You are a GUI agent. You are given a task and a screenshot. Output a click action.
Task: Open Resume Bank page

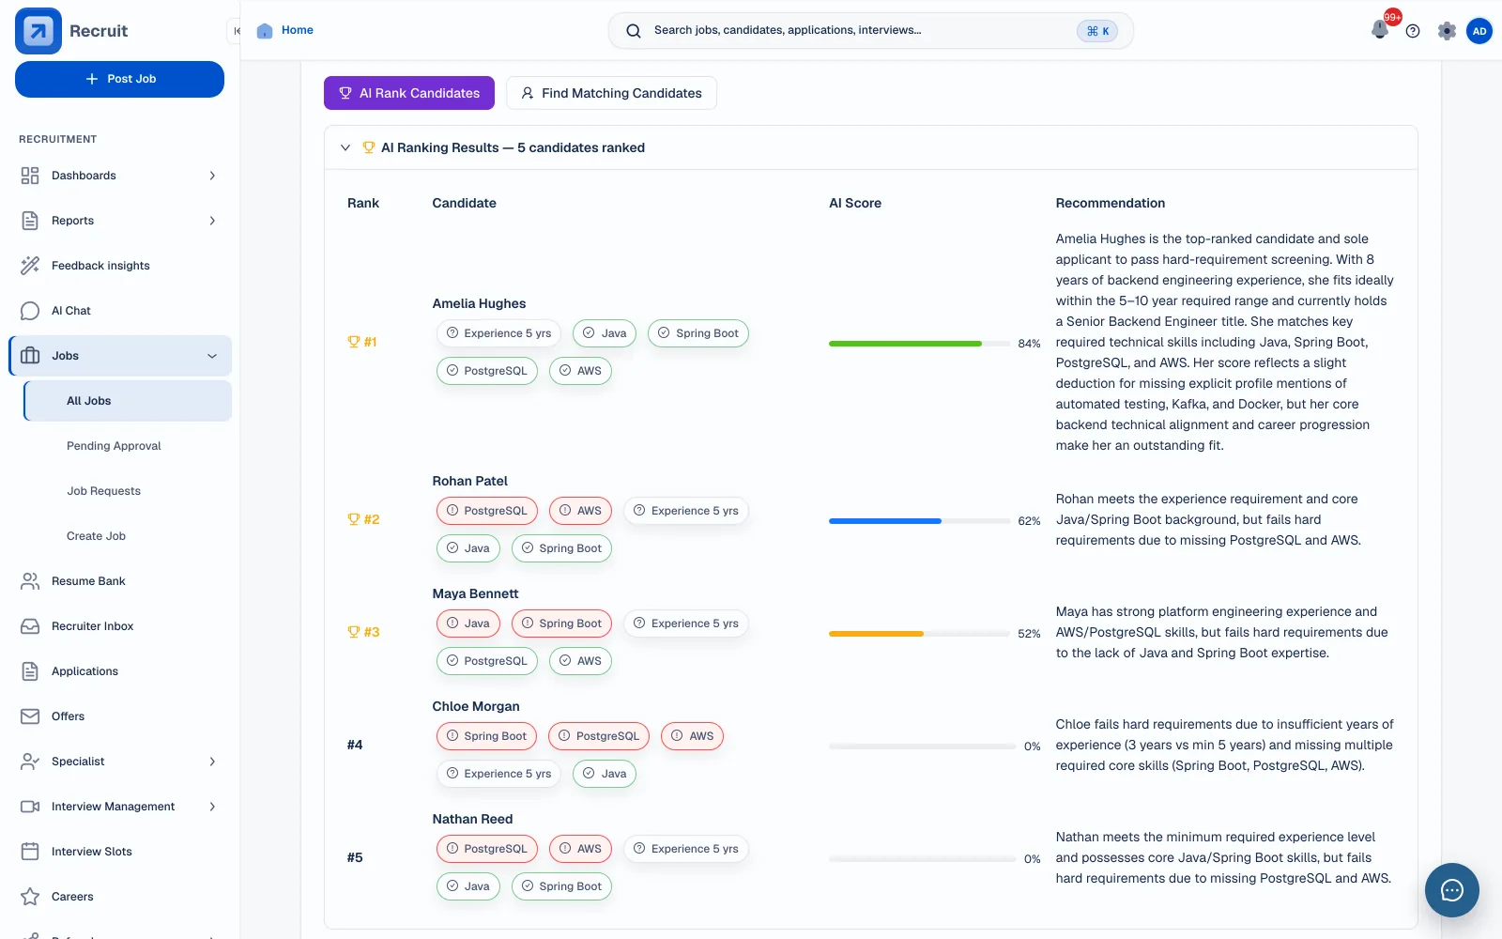coord(119,581)
